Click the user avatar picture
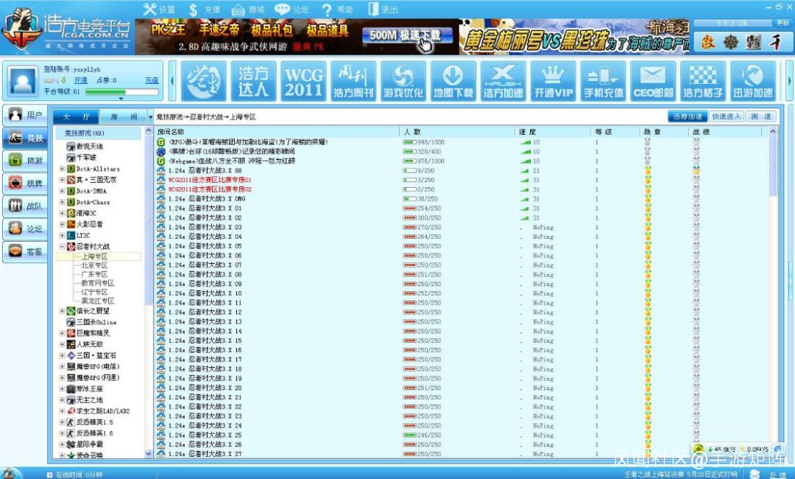The image size is (795, 479). [x=24, y=80]
